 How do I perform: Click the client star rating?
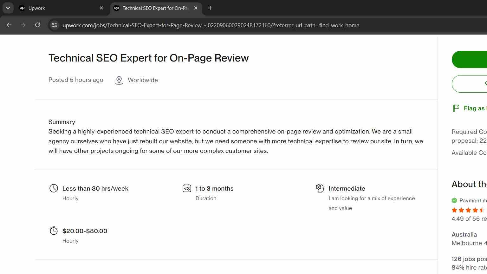pos(469,210)
